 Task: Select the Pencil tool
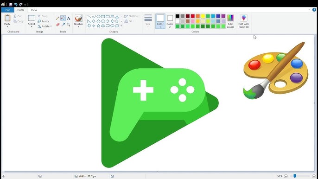tap(57, 18)
